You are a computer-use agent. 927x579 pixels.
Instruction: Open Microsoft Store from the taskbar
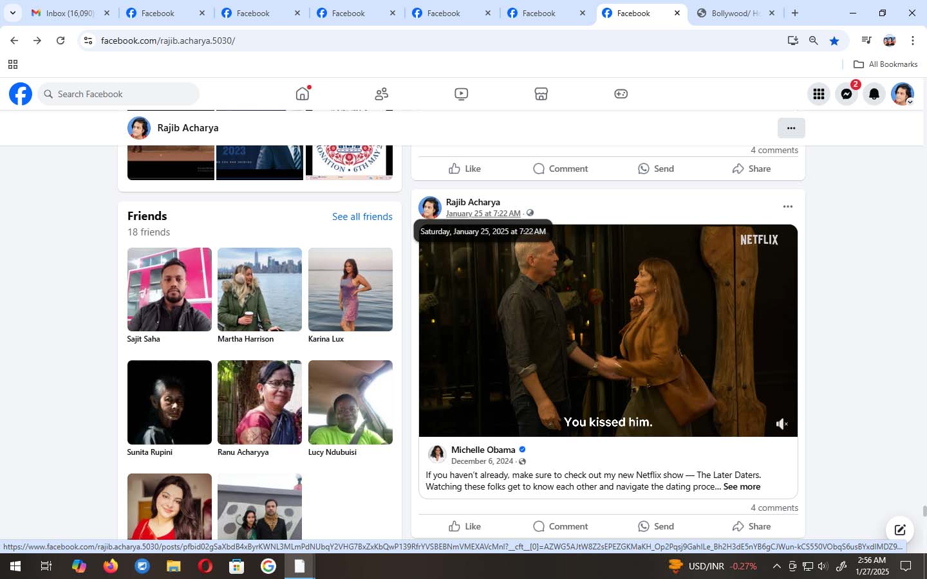(237, 566)
